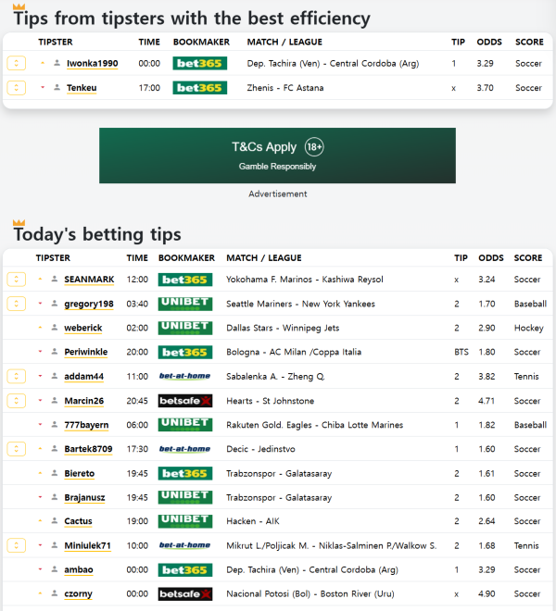Open the Biereto tipster link

pos(79,473)
